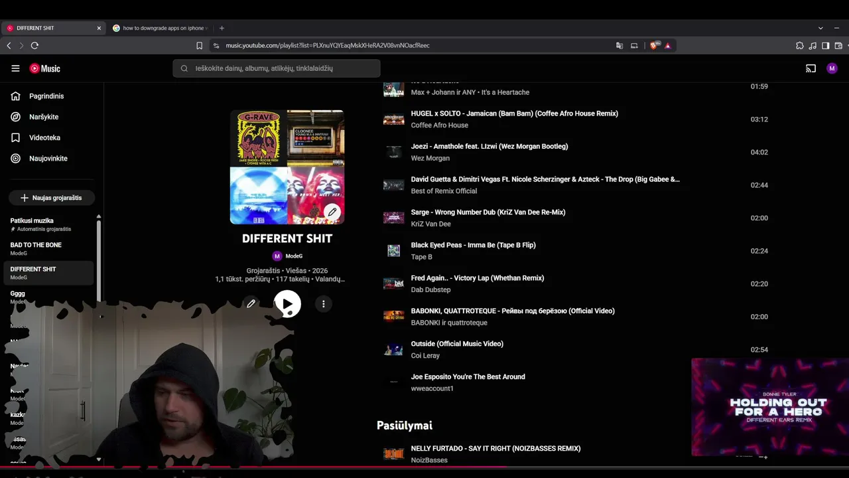Open the cast to device icon
Image resolution: width=849 pixels, height=478 pixels.
811,68
